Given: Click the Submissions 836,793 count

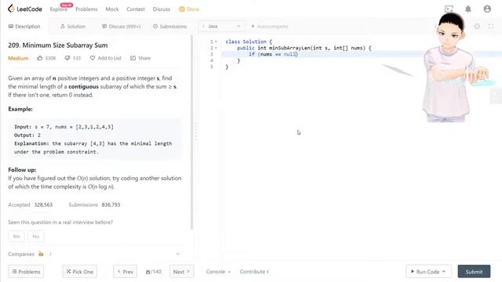Looking at the screenshot, I should [x=94, y=204].
